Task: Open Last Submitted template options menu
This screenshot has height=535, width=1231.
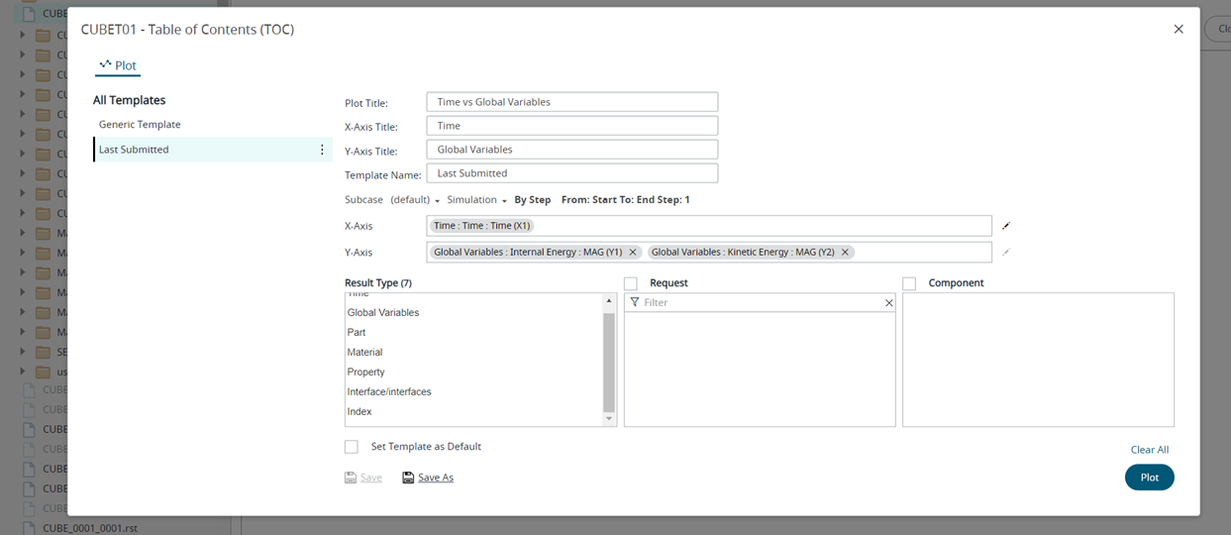Action: click(x=322, y=150)
